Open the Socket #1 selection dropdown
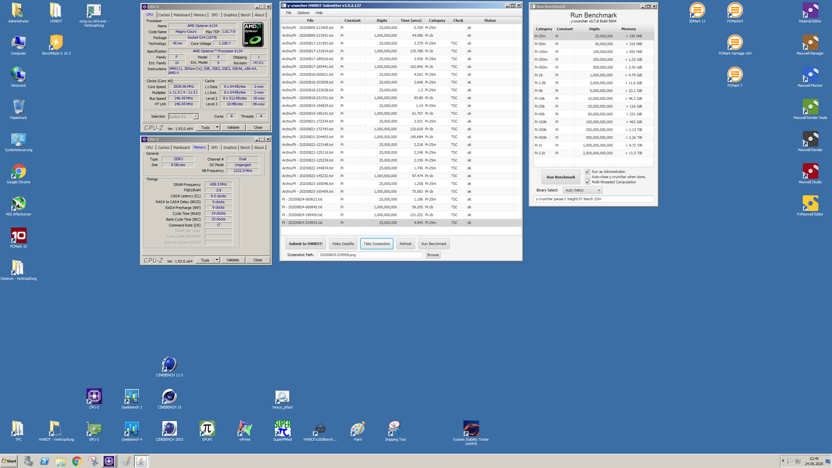This screenshot has width=832, height=468. [x=183, y=116]
